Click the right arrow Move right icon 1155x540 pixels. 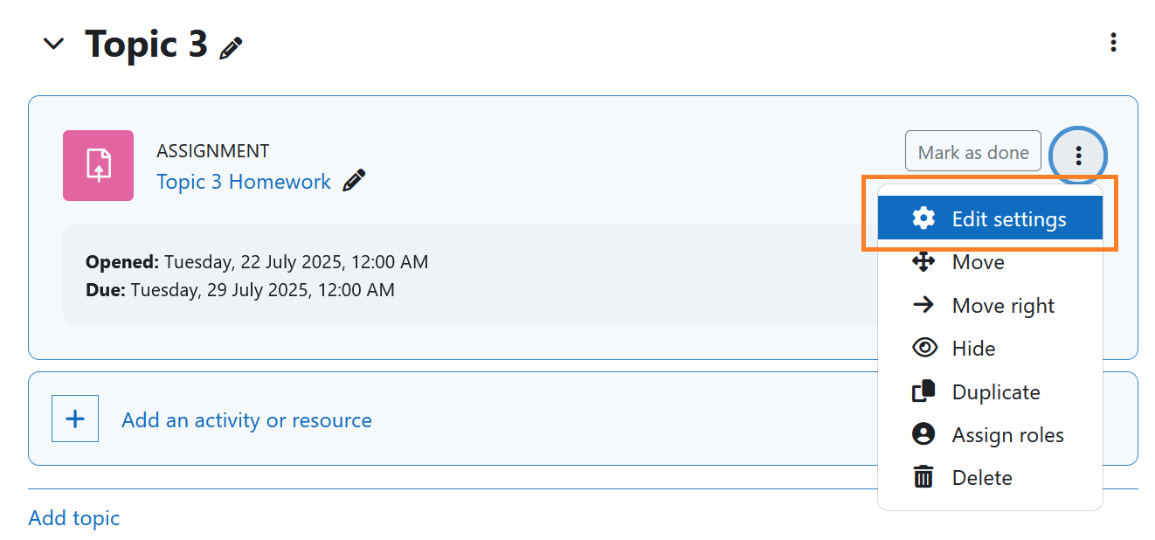pyautogui.click(x=923, y=305)
